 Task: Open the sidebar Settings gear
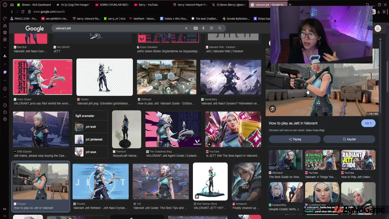click(5, 119)
